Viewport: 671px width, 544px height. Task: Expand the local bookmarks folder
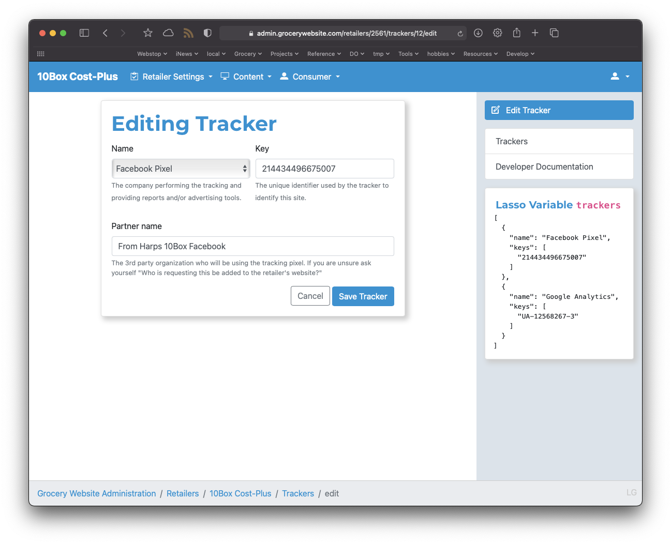tap(216, 54)
